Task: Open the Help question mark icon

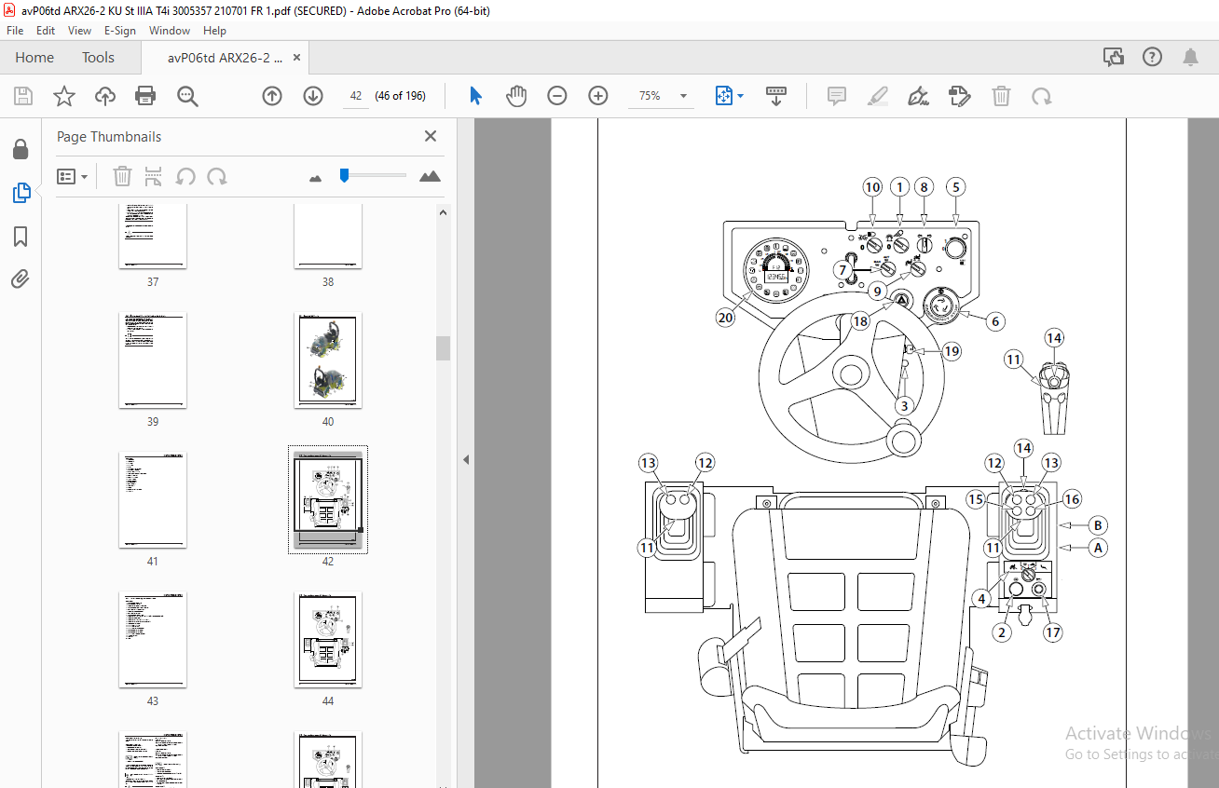Action: [x=1153, y=58]
